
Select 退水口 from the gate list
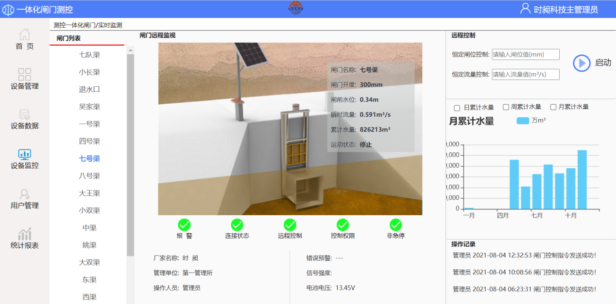pyautogui.click(x=89, y=89)
